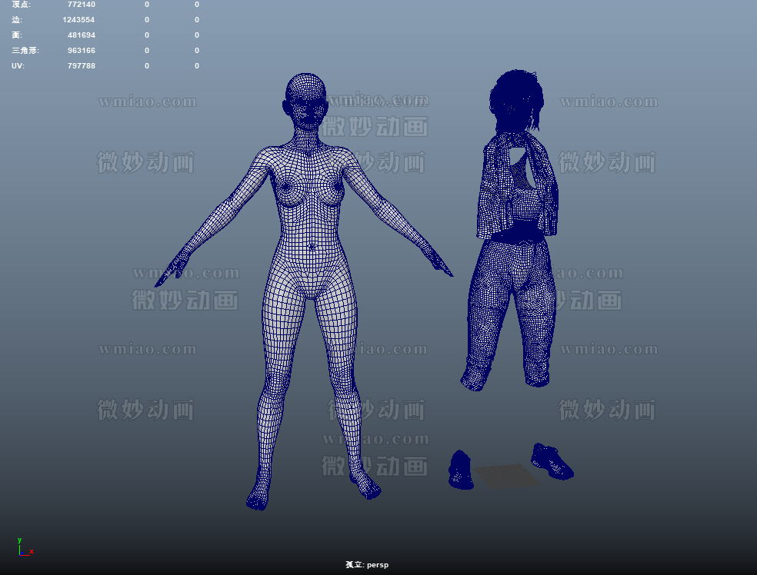Image resolution: width=757 pixels, height=575 pixels.
Task: Click the XYZ axis orientation gizmo
Action: click(24, 547)
